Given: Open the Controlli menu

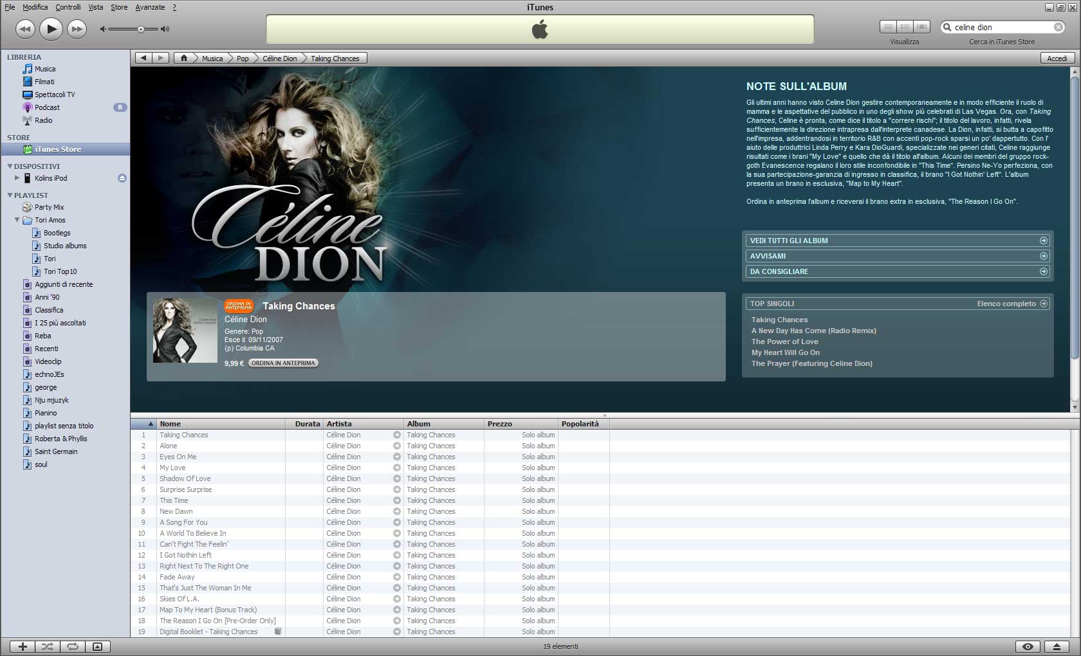Looking at the screenshot, I should [68, 7].
